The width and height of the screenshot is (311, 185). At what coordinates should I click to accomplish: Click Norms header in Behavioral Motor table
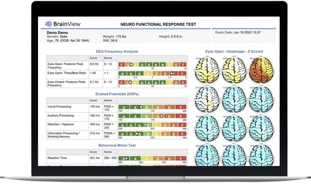click(108, 152)
